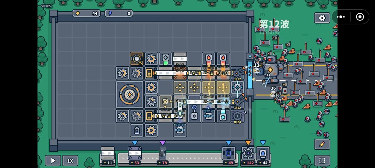Close the mini-program with the circle button
375x168 pixels.
(x=360, y=17)
